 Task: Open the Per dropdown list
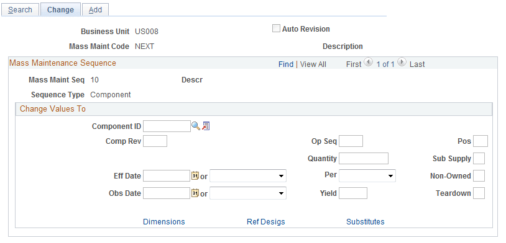coord(367,175)
